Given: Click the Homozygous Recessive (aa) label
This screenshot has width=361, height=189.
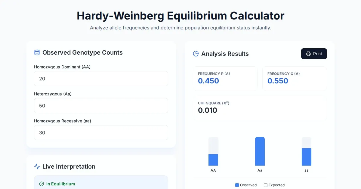Looking at the screenshot, I should [x=63, y=121].
